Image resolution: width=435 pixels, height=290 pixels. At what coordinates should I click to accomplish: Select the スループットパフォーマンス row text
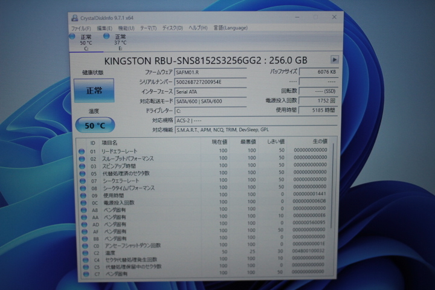click(127, 159)
